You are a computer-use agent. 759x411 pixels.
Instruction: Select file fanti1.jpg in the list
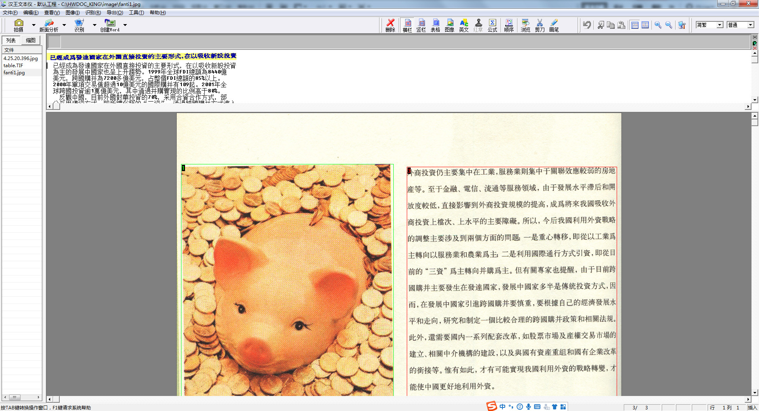pos(14,73)
